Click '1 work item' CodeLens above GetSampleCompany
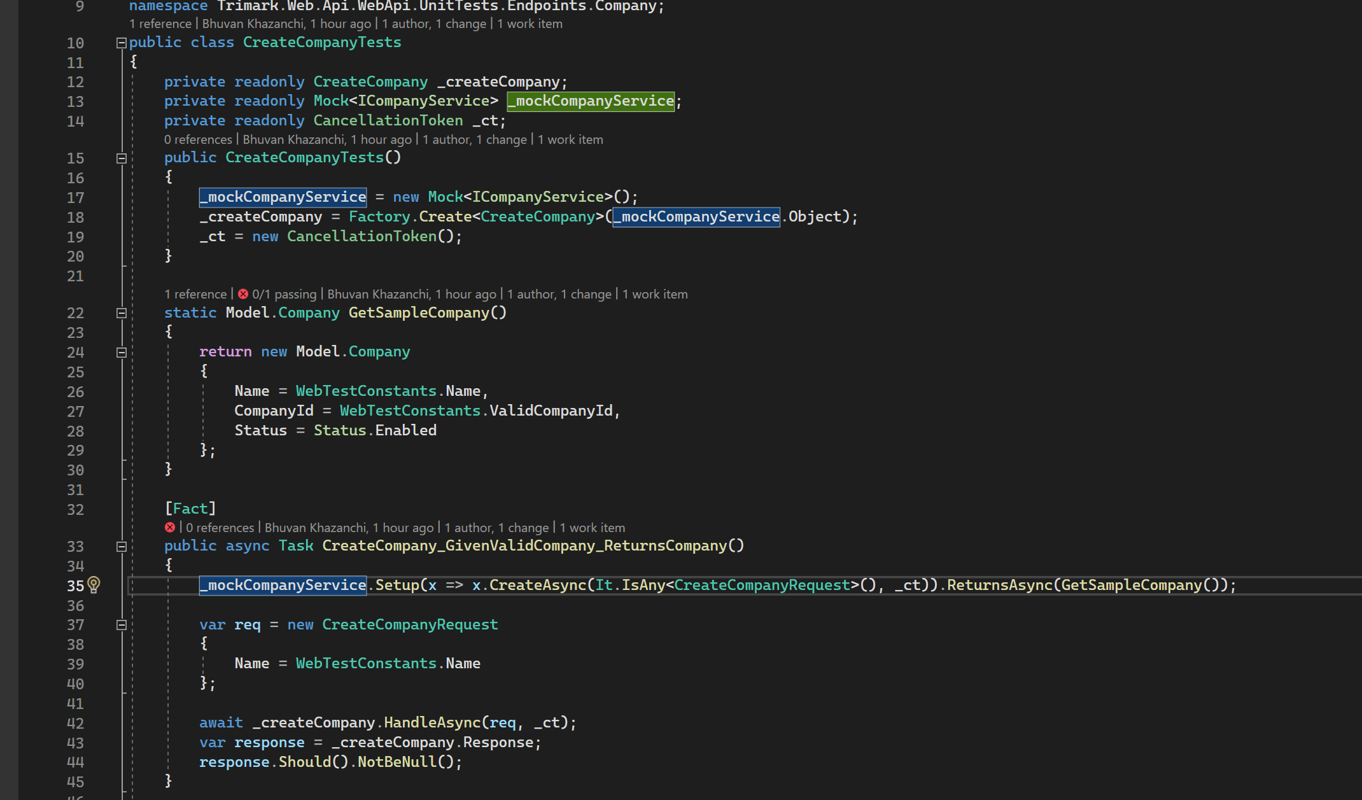 click(x=655, y=294)
